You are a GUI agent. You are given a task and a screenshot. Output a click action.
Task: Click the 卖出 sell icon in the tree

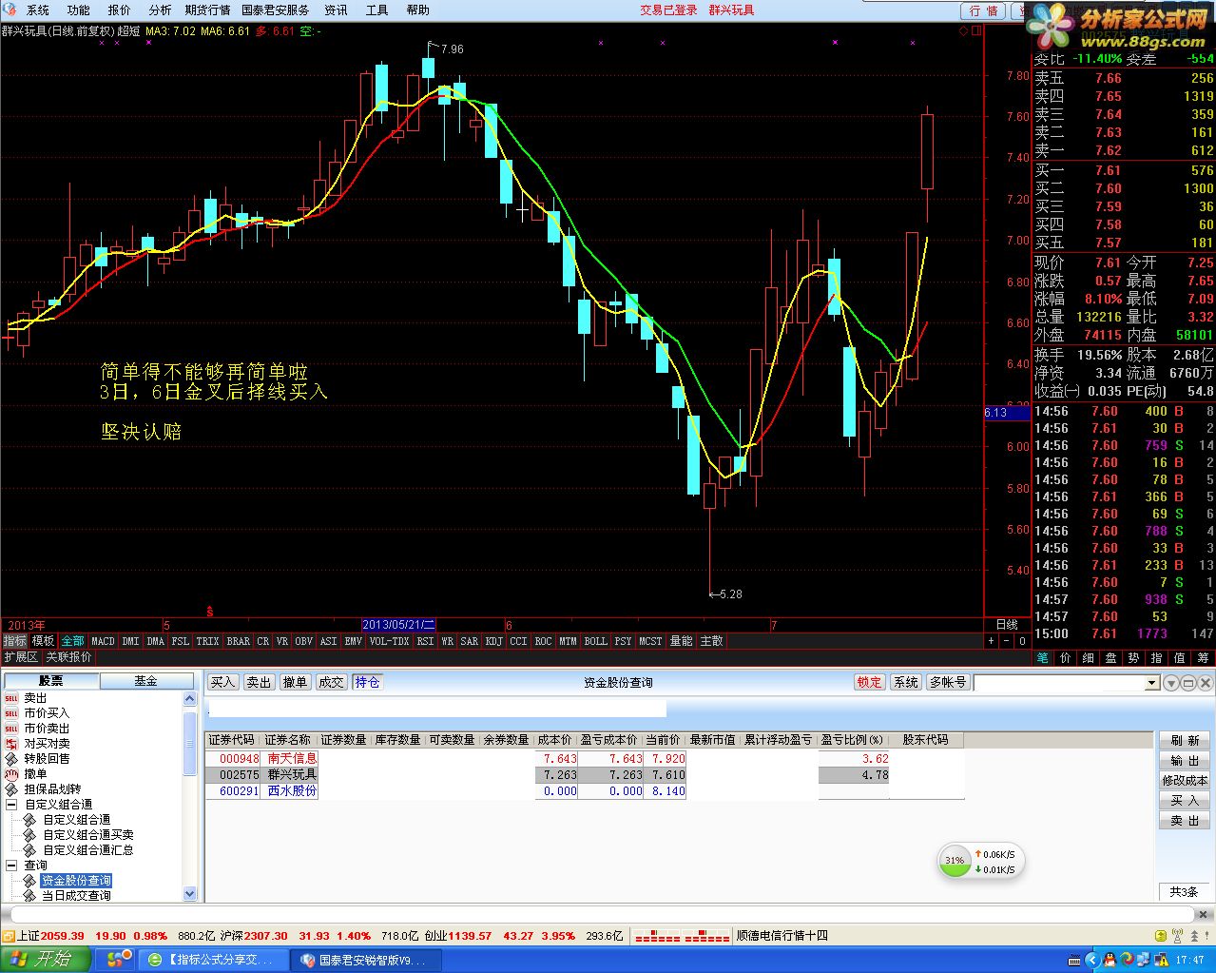11,698
